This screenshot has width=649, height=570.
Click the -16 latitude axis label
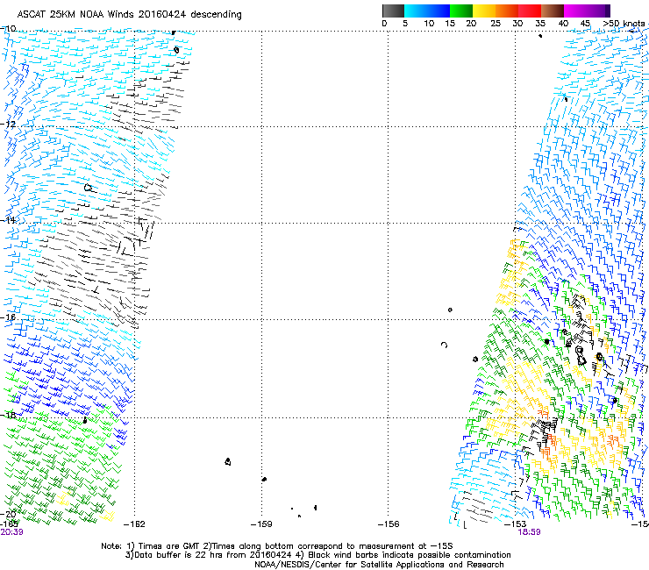click(8, 317)
